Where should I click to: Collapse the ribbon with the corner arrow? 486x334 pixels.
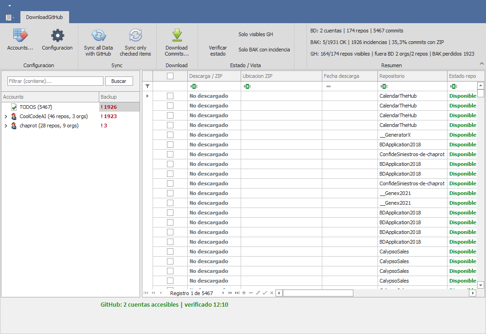(x=482, y=63)
